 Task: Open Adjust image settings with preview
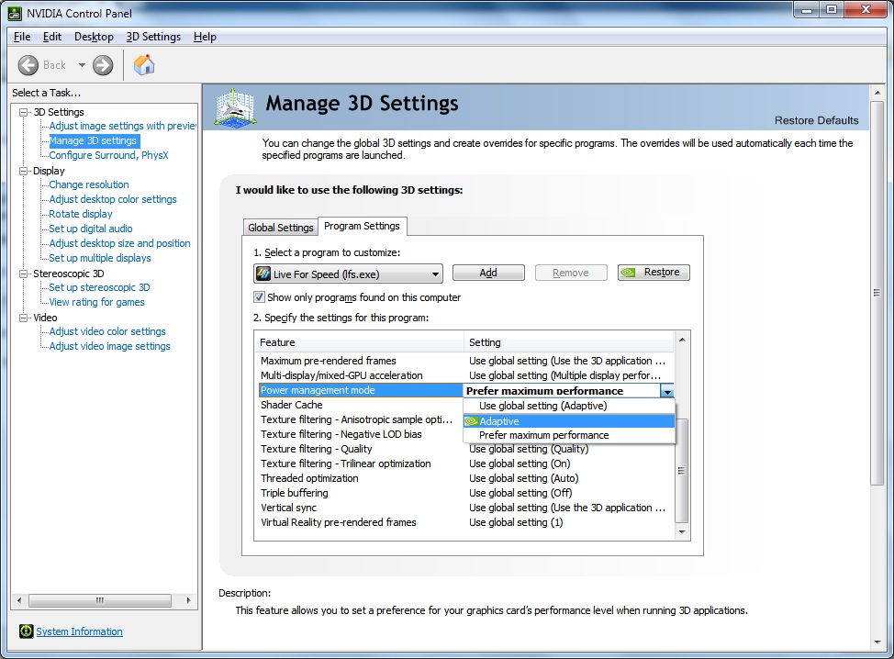[123, 126]
